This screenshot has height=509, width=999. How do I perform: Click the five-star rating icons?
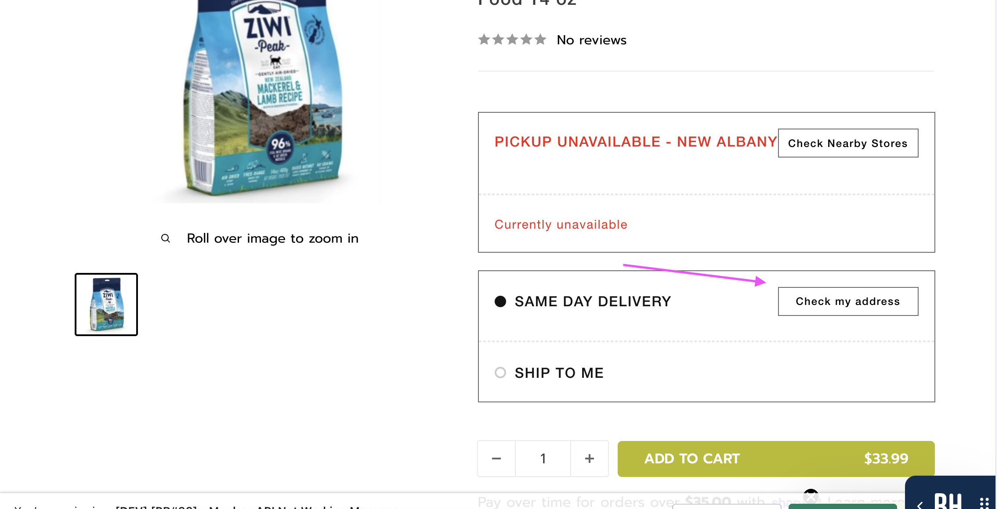pyautogui.click(x=512, y=40)
